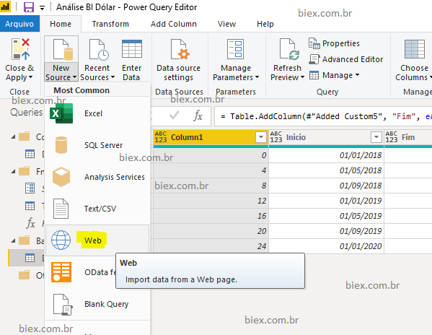
Task: Open the Arquivo file tab
Action: (19, 24)
